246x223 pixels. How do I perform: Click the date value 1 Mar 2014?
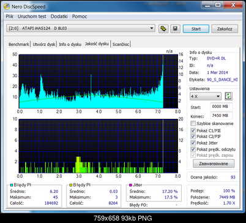tap(217, 72)
